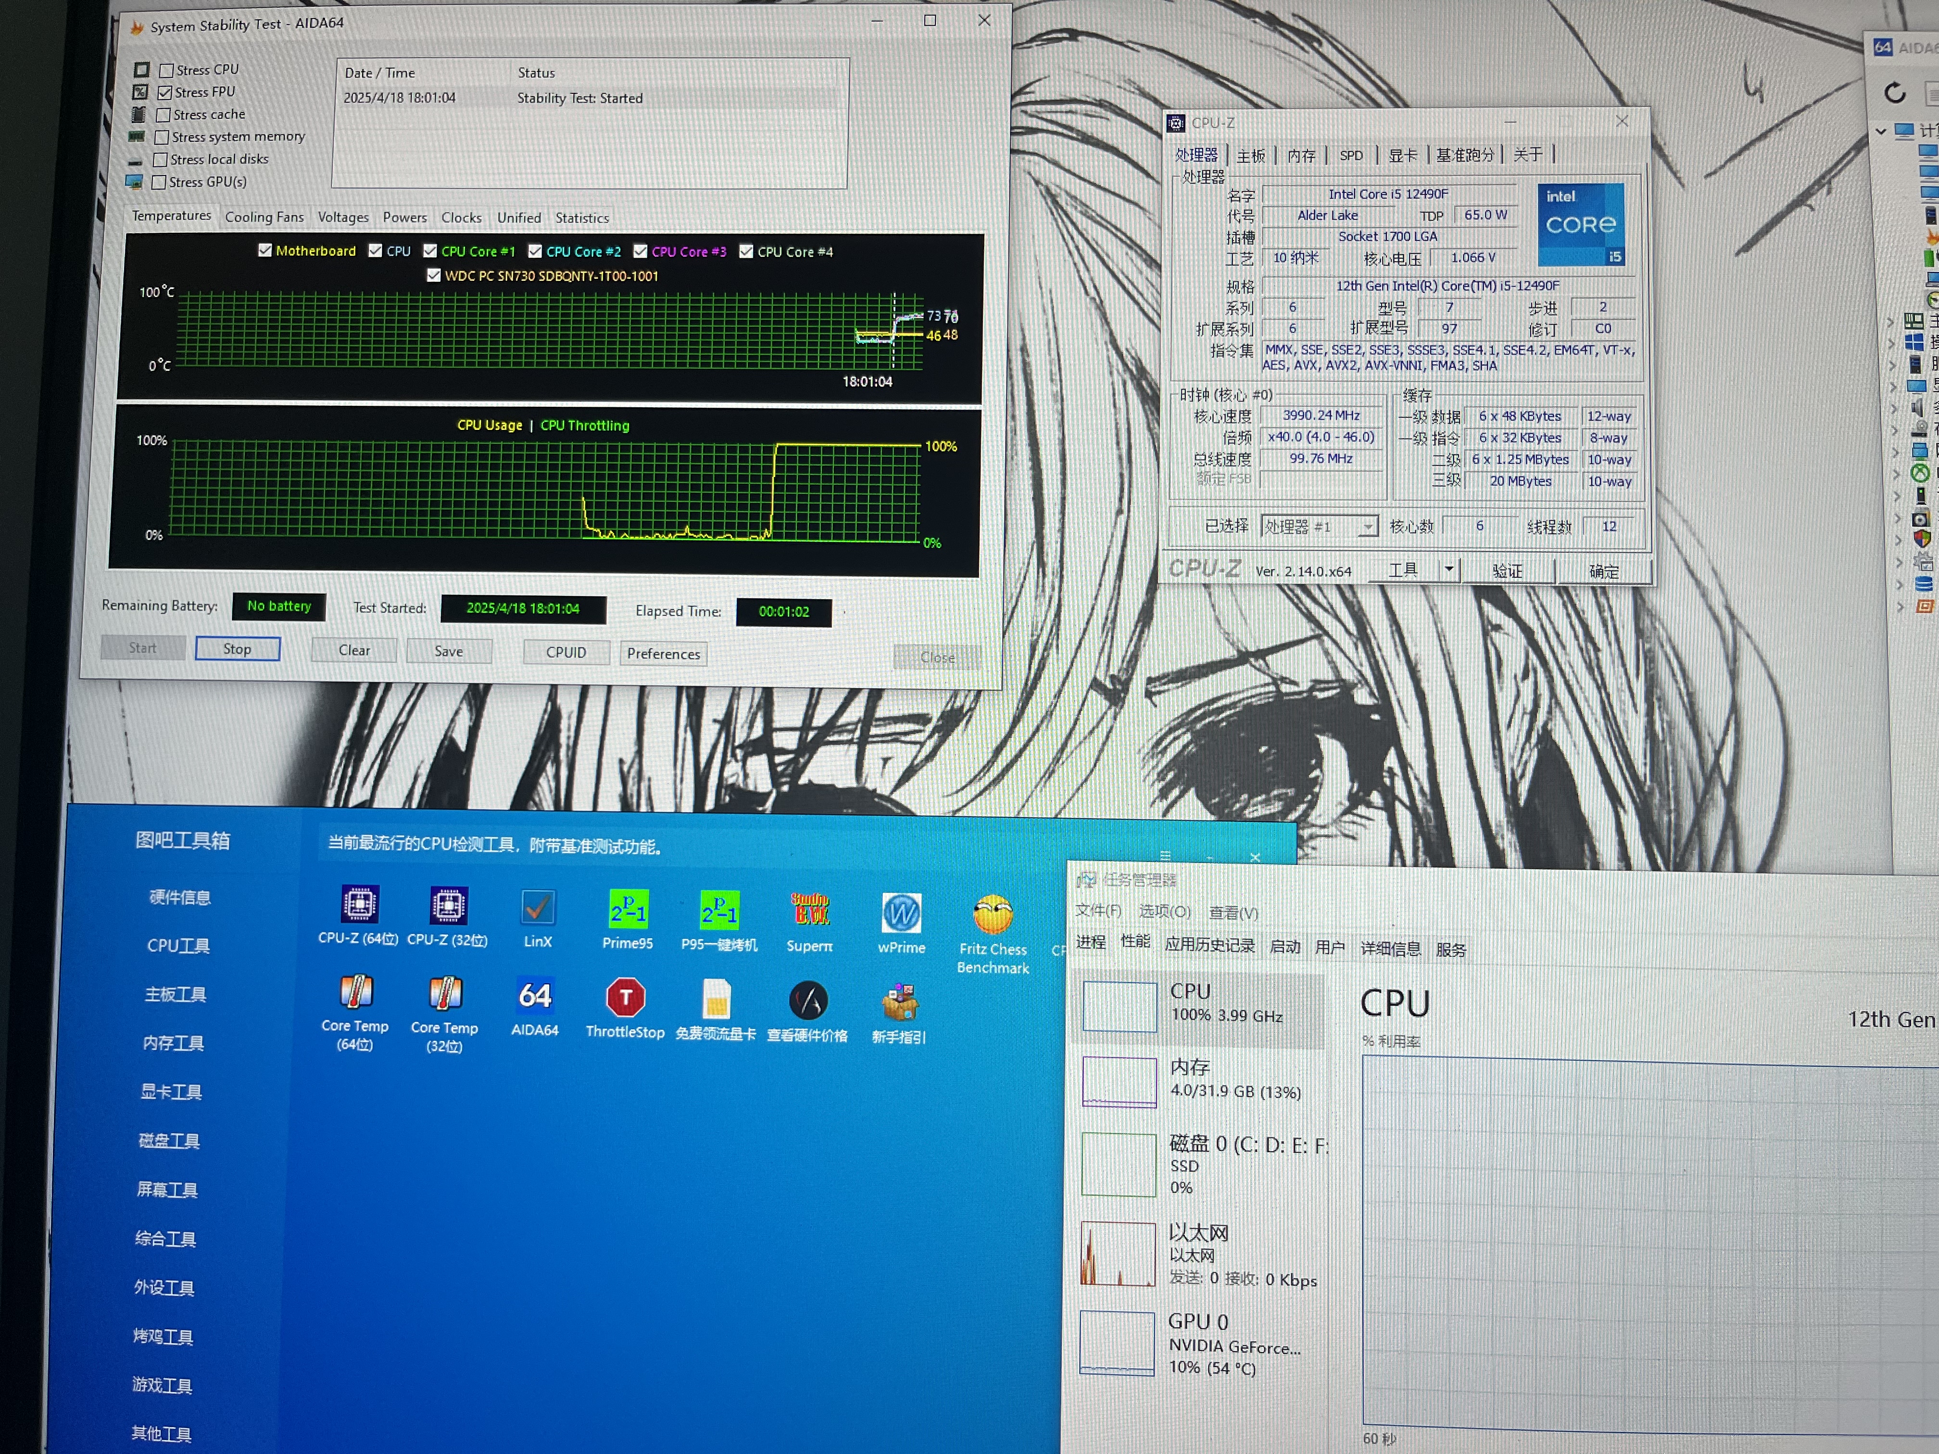The height and width of the screenshot is (1454, 1939).
Task: Click the AIDA64 refresh toolbar icon
Action: [x=1894, y=93]
